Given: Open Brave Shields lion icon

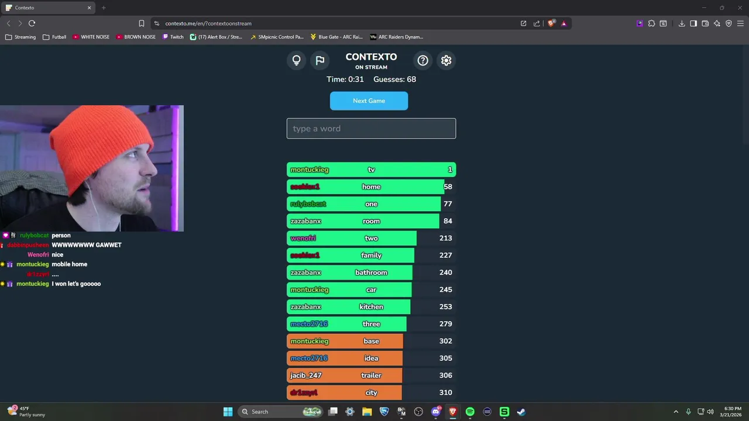Looking at the screenshot, I should click(551, 23).
